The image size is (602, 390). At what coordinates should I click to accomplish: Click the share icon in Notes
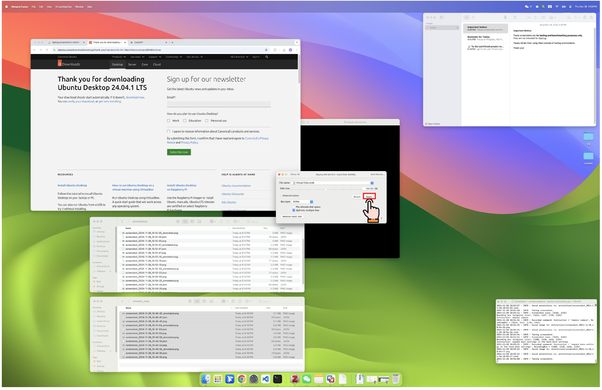tap(585, 17)
